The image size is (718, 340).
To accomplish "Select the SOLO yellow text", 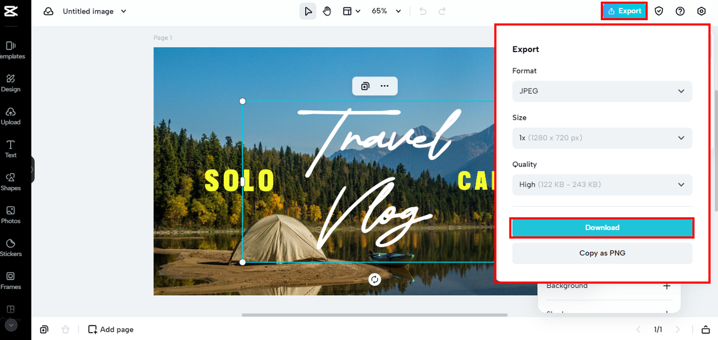I will (x=240, y=181).
